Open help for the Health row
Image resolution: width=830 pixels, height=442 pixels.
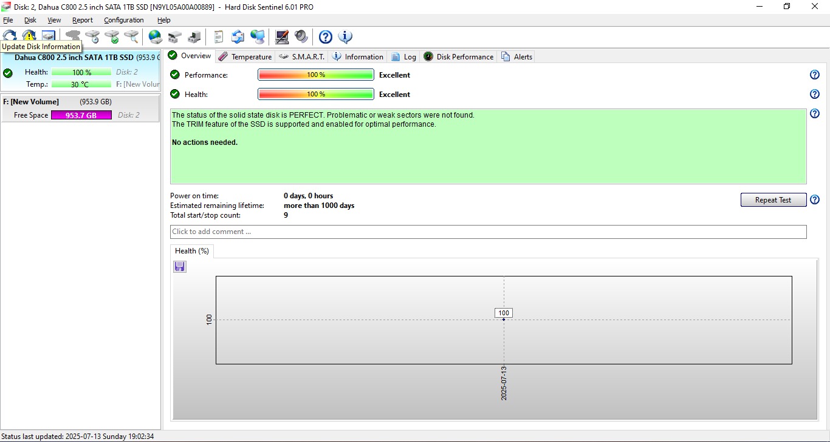815,95
